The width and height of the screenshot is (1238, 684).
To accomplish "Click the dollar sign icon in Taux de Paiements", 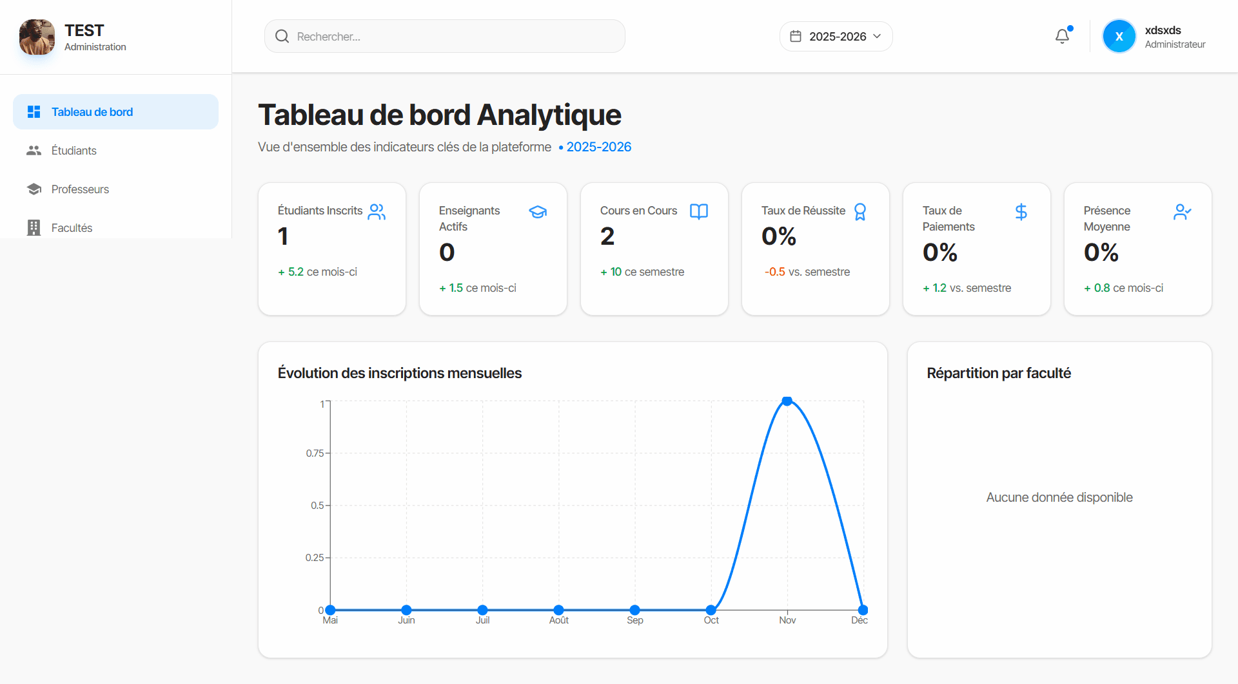I will [x=1021, y=212].
